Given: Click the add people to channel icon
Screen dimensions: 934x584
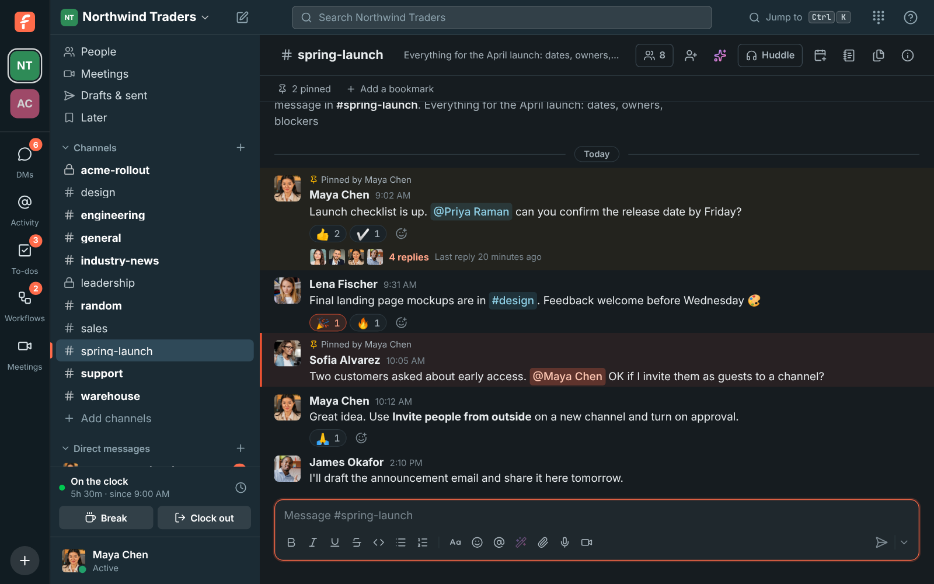Looking at the screenshot, I should point(691,55).
